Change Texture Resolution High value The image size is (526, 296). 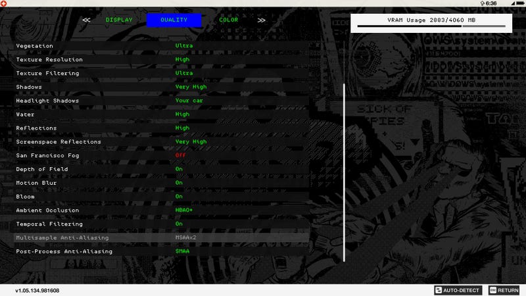tap(182, 59)
